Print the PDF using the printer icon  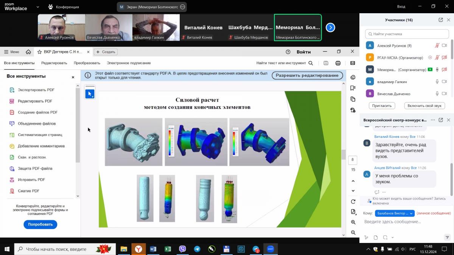pos(338,63)
